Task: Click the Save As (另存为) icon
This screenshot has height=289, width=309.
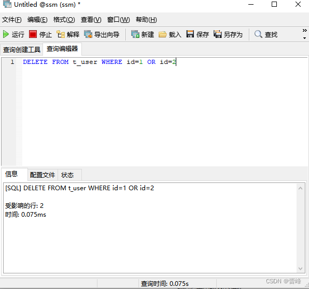Action: (x=218, y=34)
